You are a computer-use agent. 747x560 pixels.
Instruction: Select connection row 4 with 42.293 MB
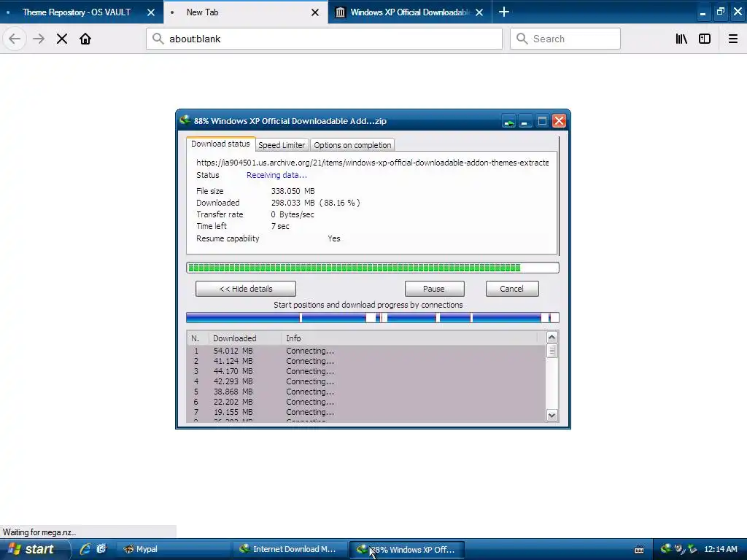366,381
